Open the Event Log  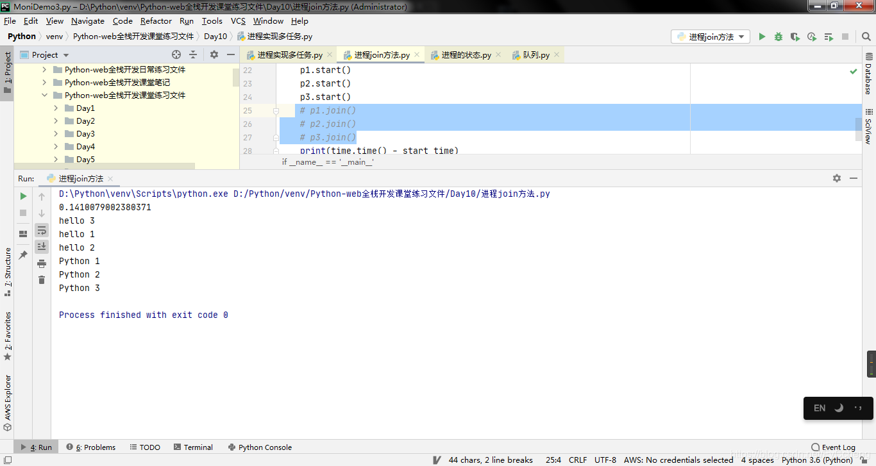tap(833, 447)
